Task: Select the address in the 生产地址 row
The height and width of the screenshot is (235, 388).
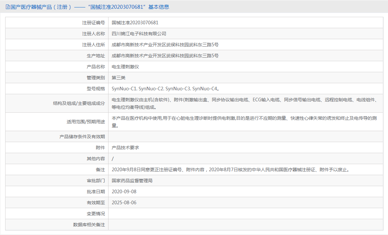Action: 165,56
